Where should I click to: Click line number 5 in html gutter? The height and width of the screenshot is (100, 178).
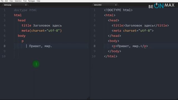(95, 31)
